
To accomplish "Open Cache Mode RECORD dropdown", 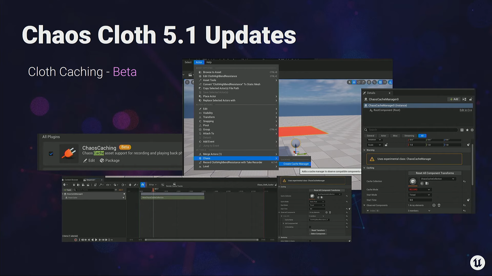I will point(420,190).
